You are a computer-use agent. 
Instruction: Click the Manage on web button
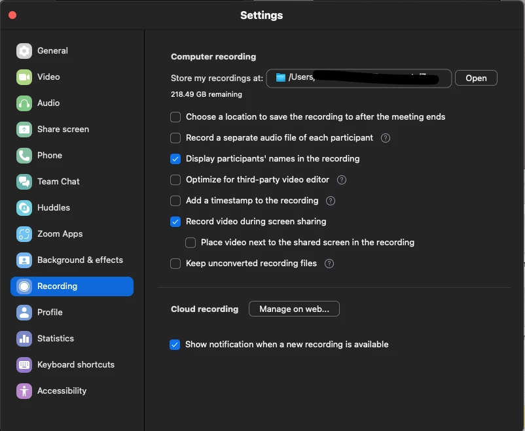[294, 309]
